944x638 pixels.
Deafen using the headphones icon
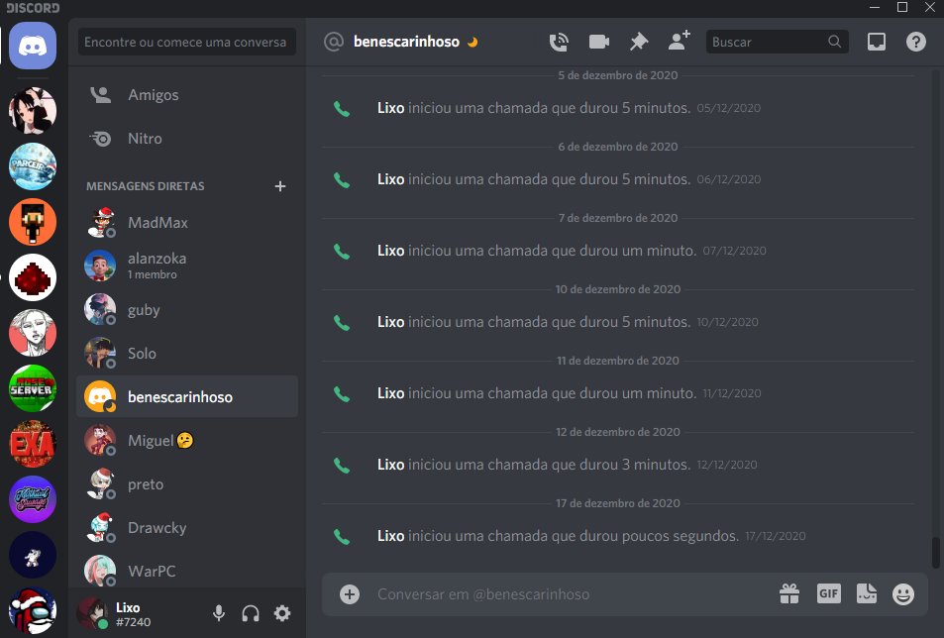pos(251,613)
